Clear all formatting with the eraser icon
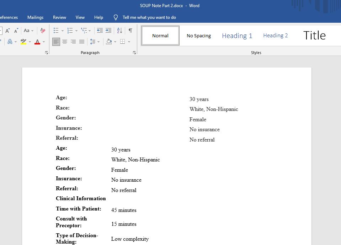 [43, 31]
